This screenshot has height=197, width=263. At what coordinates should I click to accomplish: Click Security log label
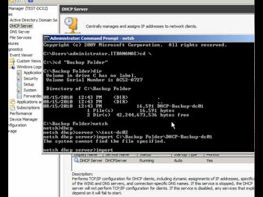pyautogui.click(x=31, y=78)
